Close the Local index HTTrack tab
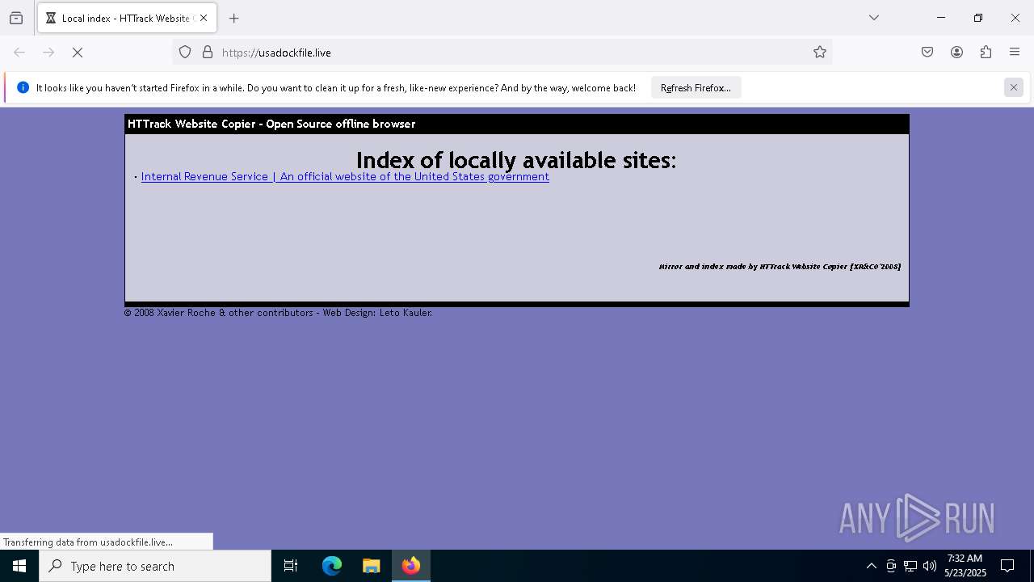The width and height of the screenshot is (1034, 582). [204, 18]
